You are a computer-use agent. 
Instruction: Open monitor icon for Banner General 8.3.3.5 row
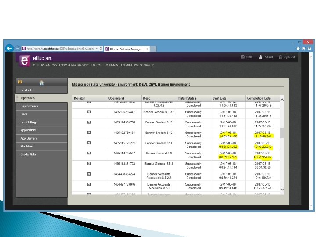[89, 112]
